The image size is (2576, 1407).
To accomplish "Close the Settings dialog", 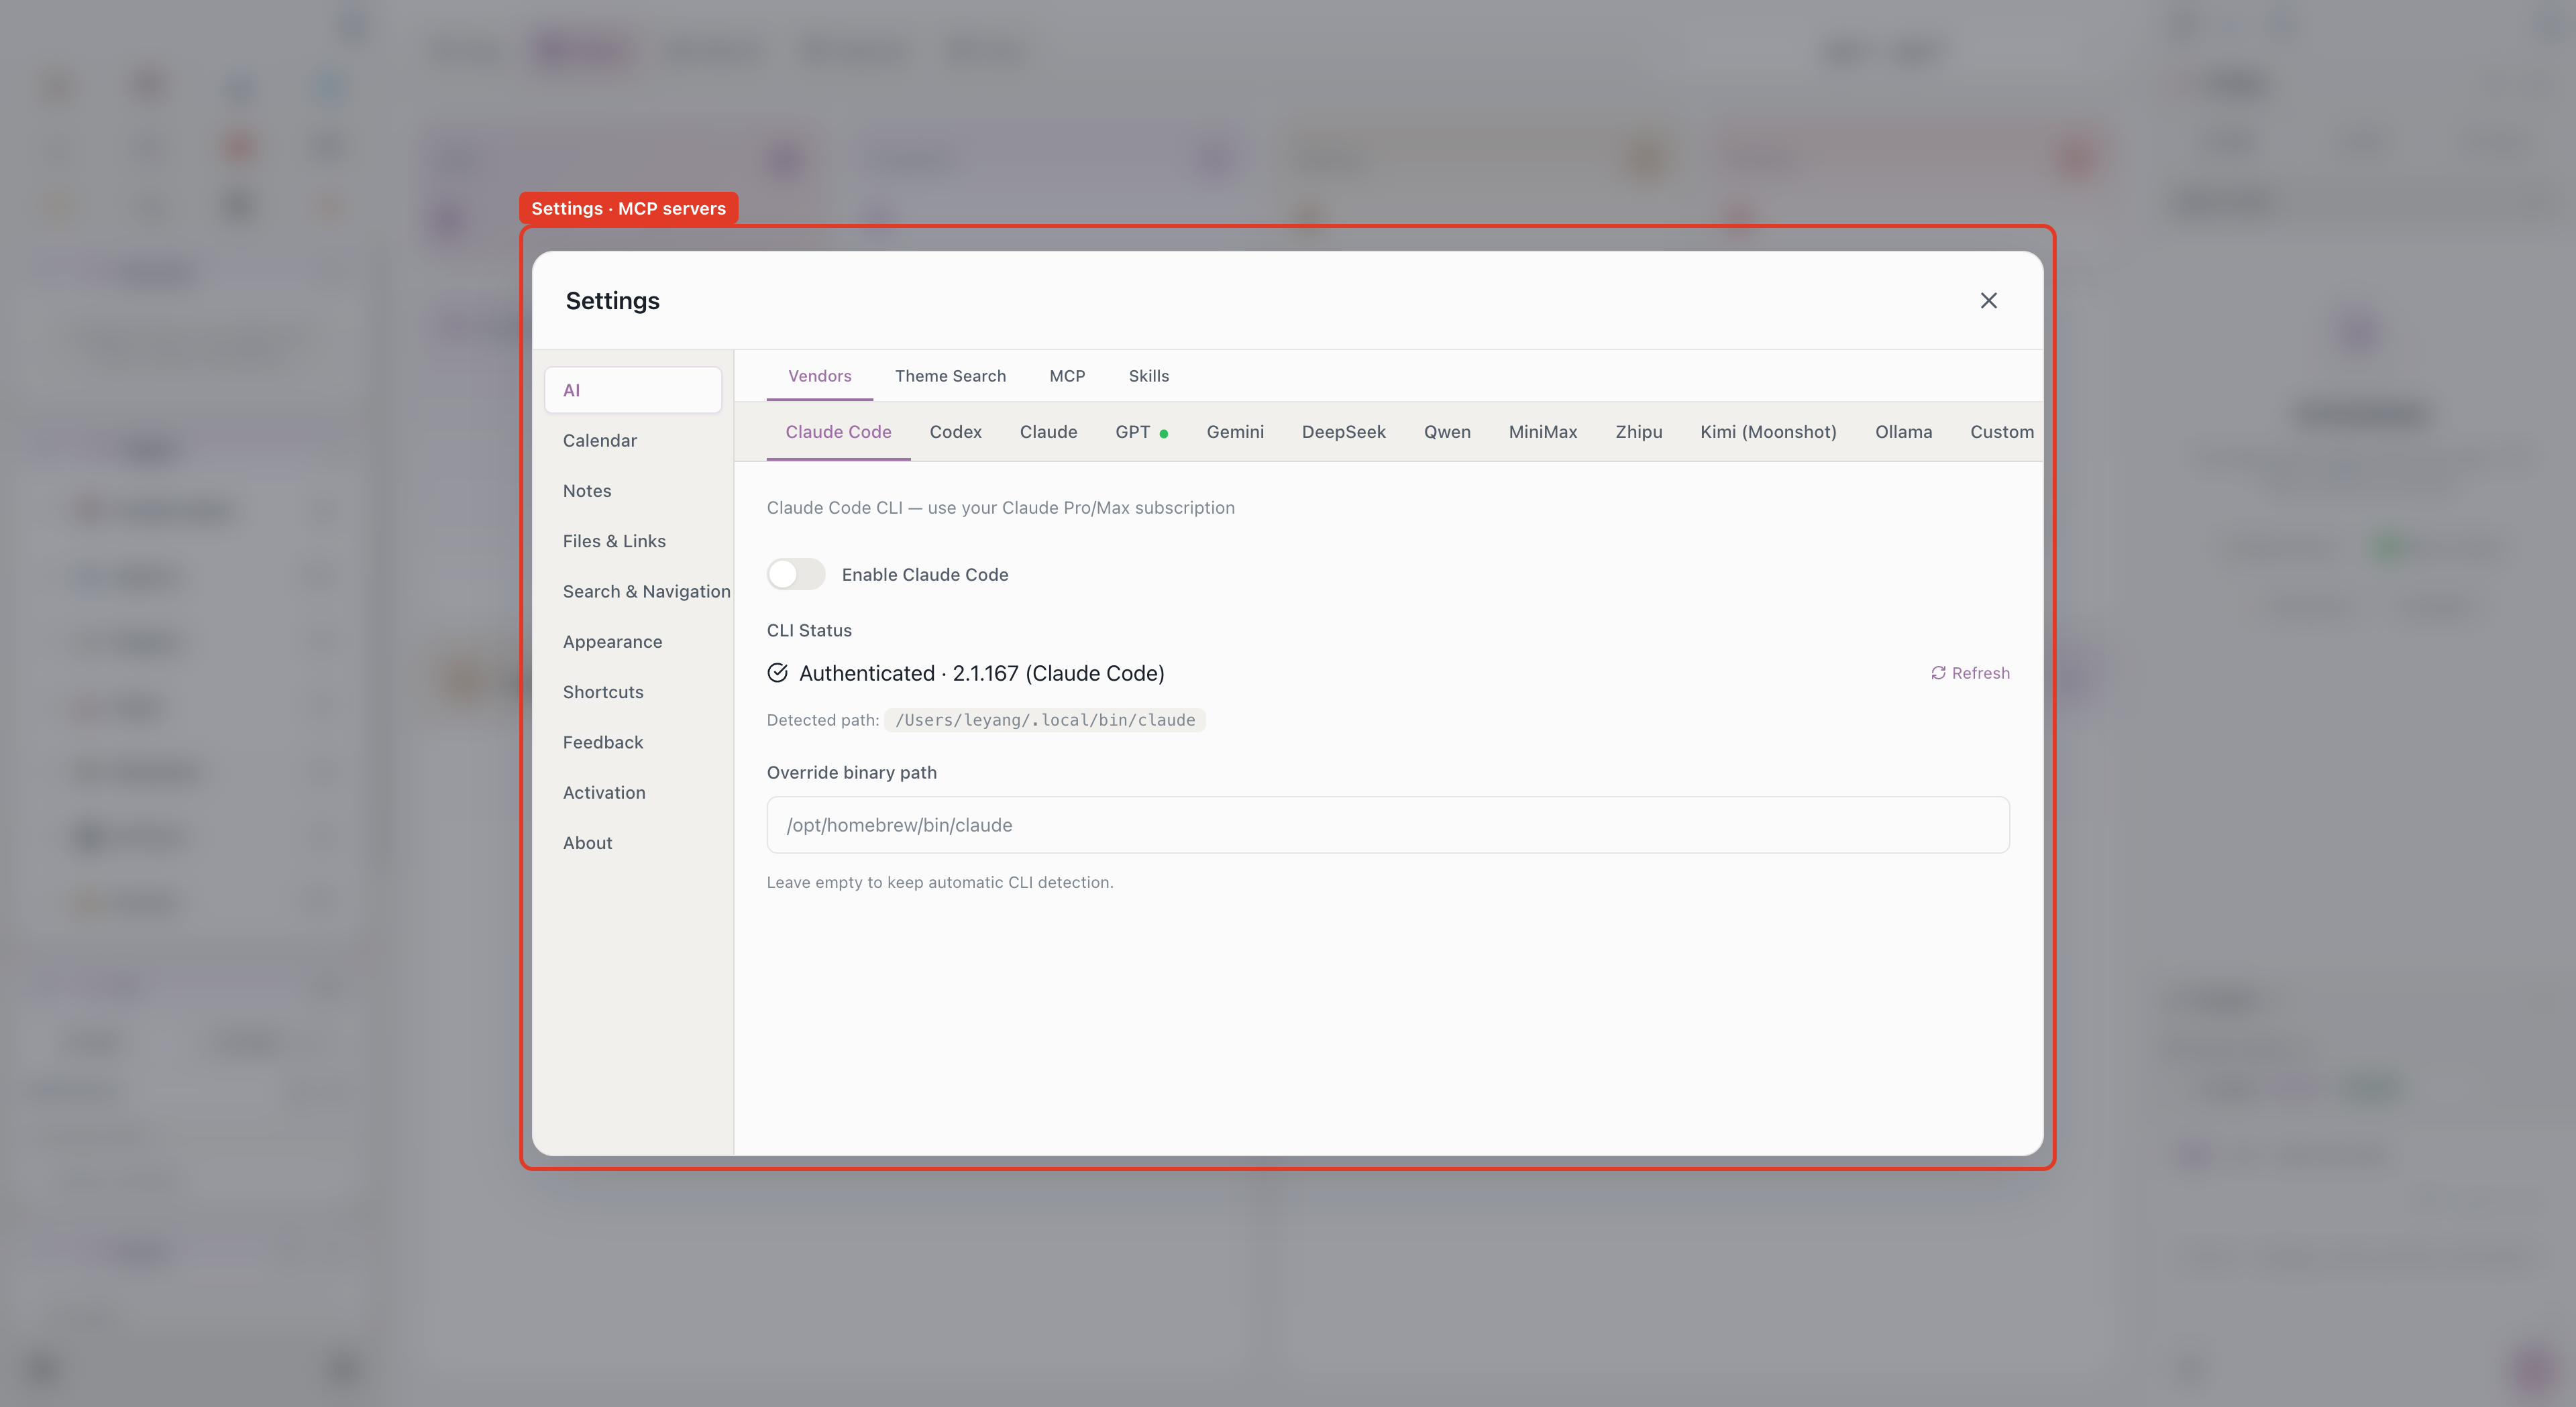I will [1988, 300].
